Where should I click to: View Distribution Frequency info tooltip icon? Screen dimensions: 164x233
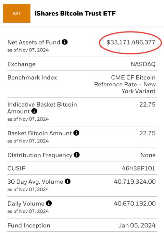click(77, 155)
